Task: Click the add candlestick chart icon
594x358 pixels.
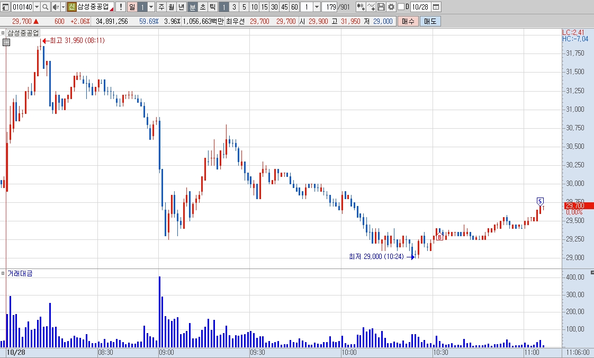Action: point(361,7)
